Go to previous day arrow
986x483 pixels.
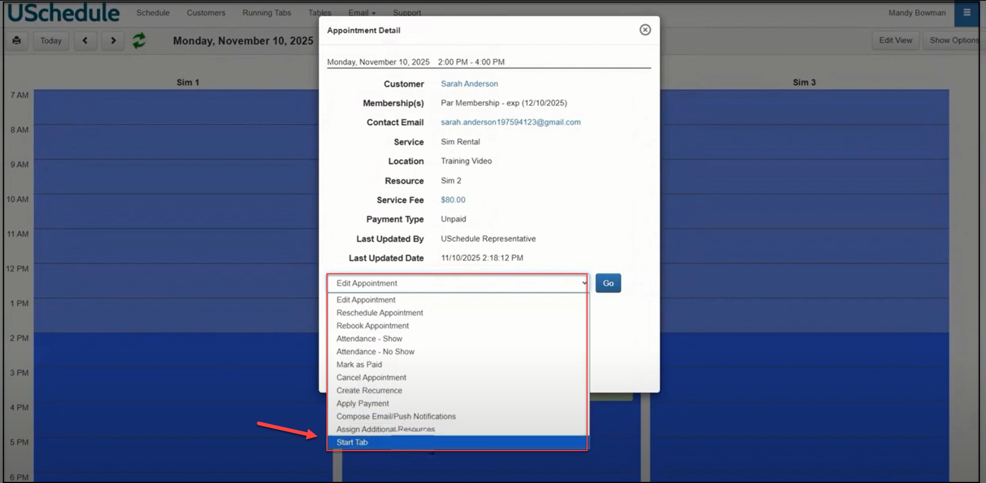point(85,40)
